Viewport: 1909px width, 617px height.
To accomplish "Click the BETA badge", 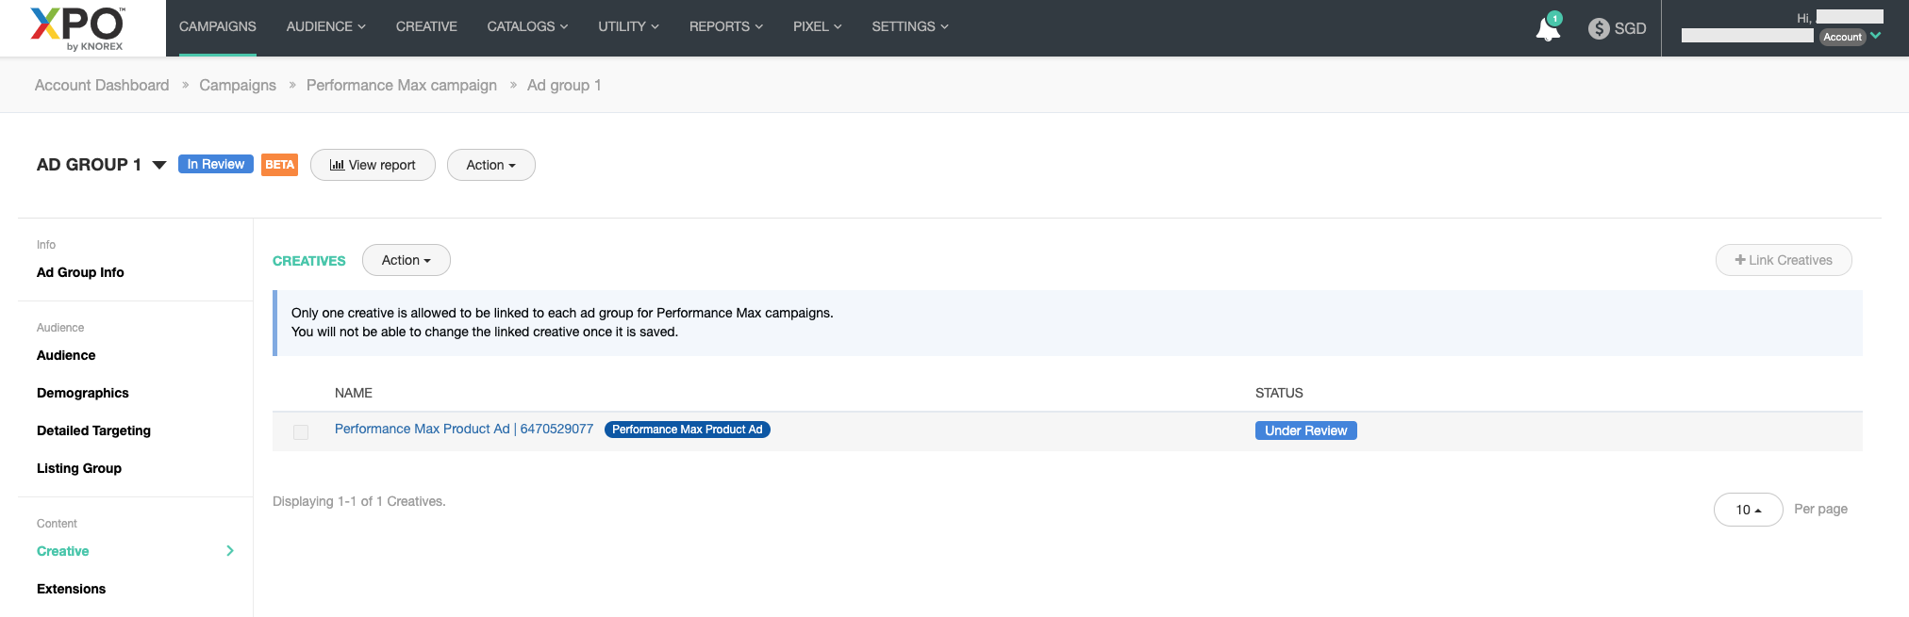I will pos(279,165).
